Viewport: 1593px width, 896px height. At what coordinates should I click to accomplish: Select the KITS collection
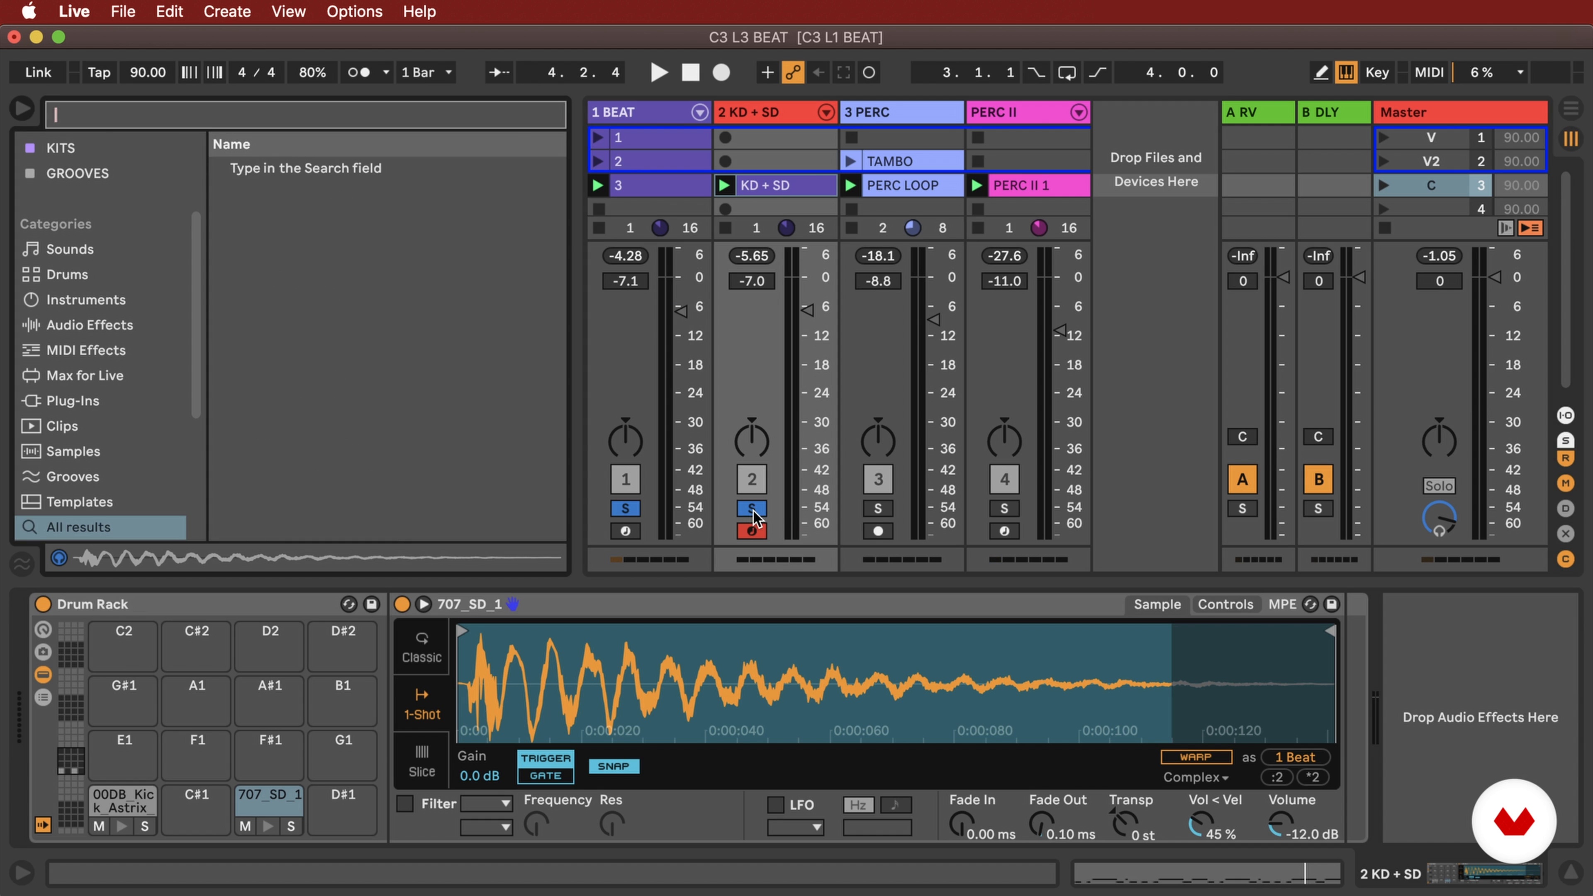(60, 149)
